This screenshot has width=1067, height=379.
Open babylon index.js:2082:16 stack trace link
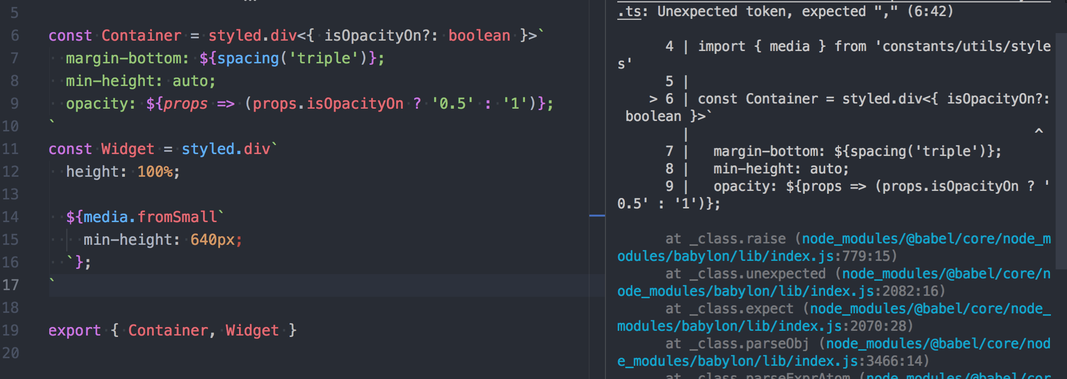pos(834,283)
